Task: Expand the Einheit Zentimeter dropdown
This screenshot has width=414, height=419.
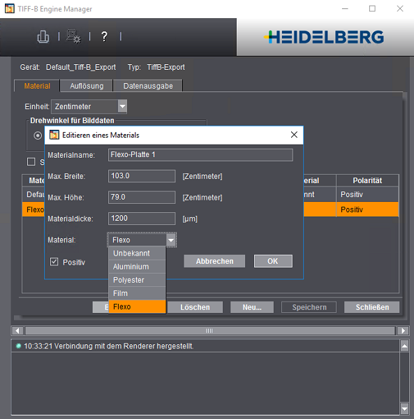Action: click(122, 106)
